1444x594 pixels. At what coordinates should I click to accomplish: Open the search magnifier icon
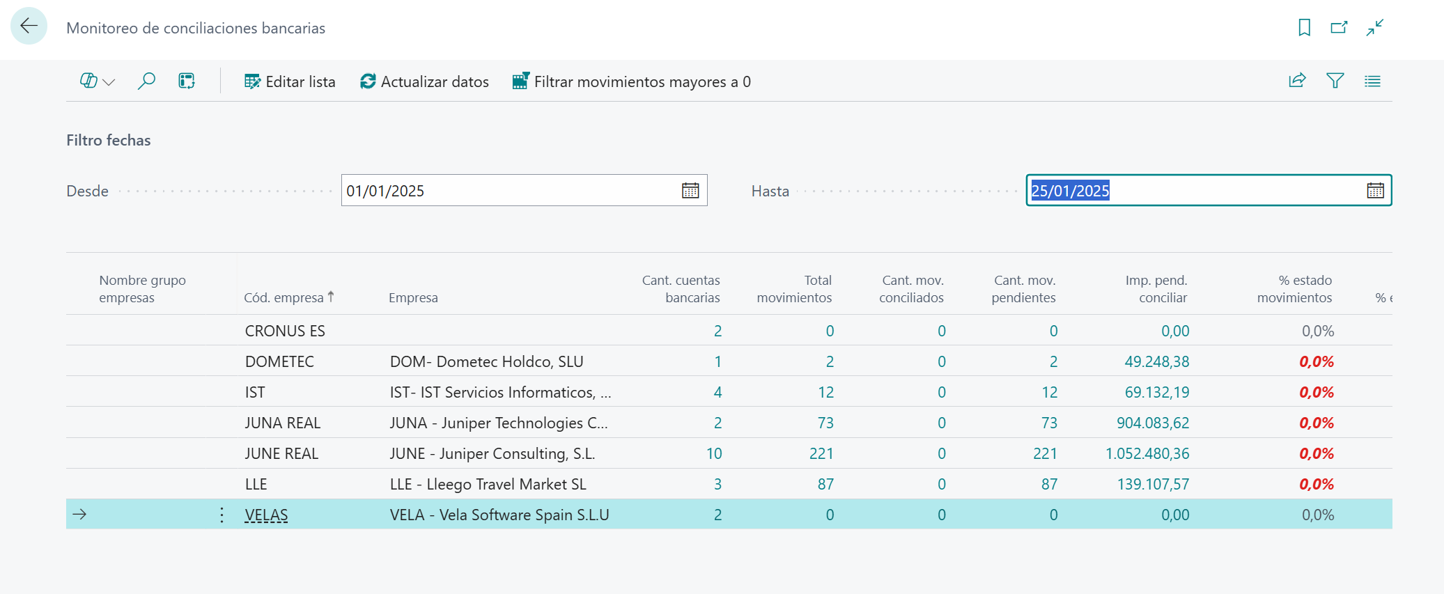(x=146, y=81)
